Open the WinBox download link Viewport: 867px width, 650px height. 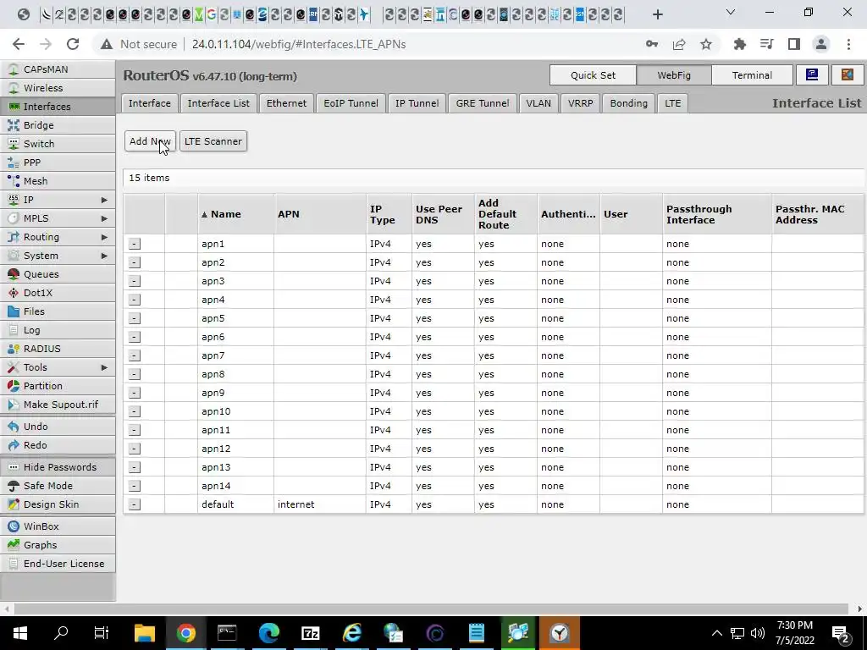tap(58, 526)
